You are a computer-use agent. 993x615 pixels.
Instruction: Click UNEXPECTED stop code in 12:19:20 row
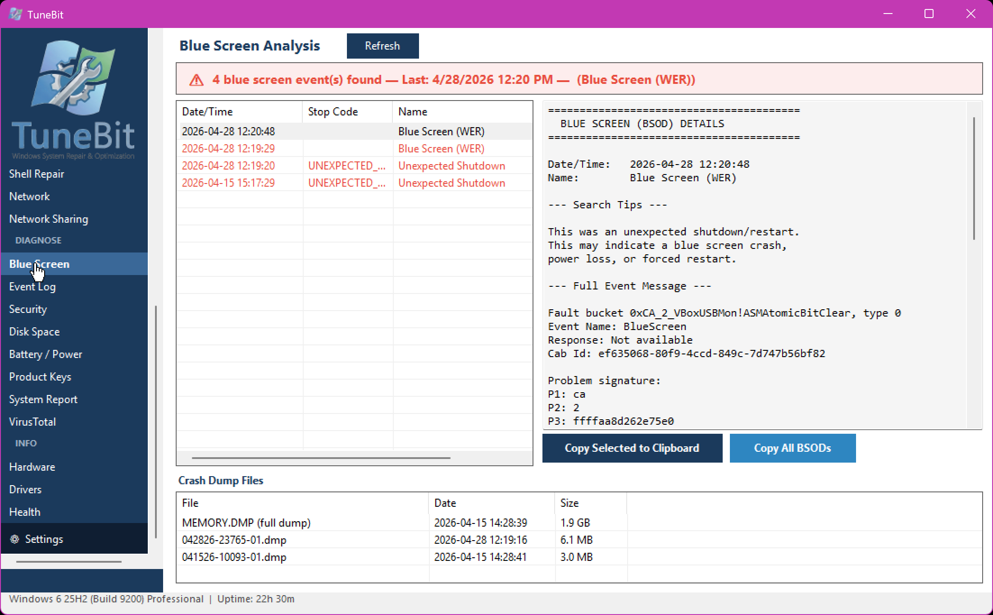click(x=346, y=165)
